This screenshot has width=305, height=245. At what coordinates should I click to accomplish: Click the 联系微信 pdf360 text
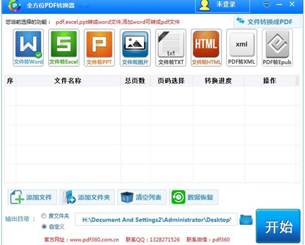pos(208,240)
